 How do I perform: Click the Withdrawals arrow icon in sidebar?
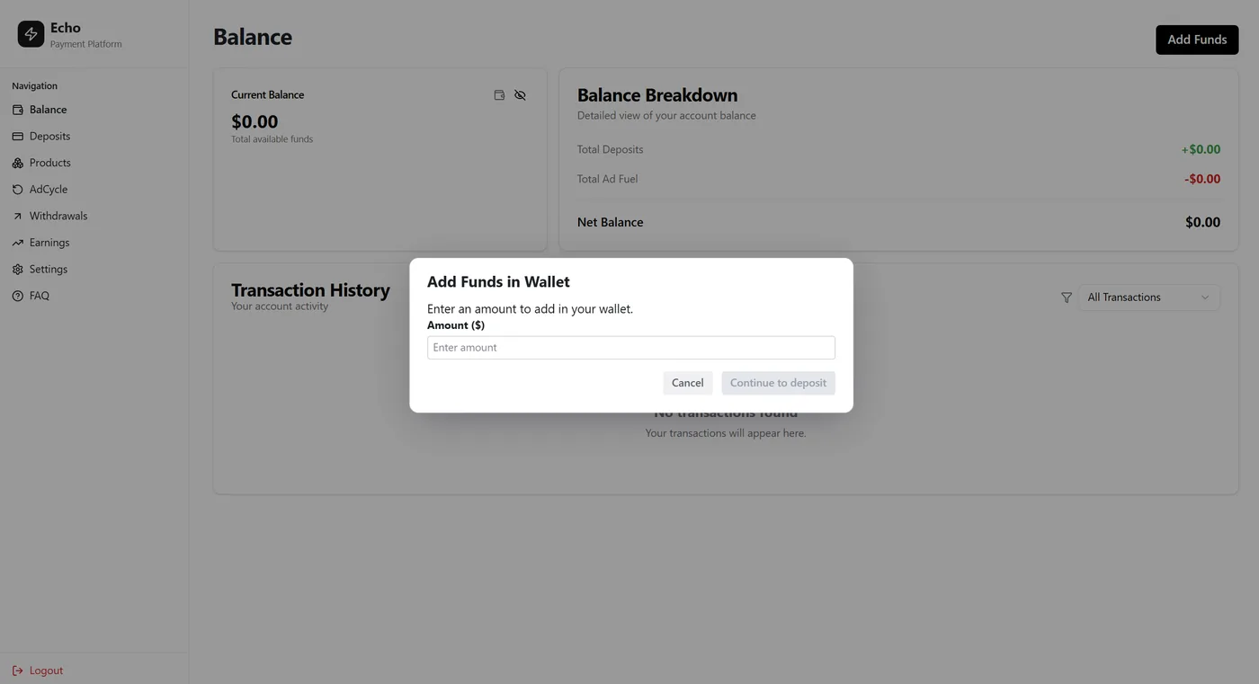pyautogui.click(x=17, y=217)
